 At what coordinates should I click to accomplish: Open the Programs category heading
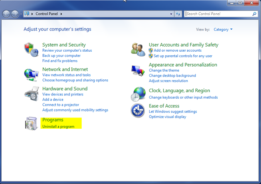[53, 120]
